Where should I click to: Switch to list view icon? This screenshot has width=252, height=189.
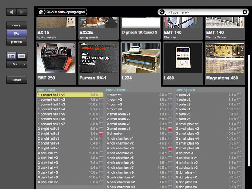[x=22, y=56]
